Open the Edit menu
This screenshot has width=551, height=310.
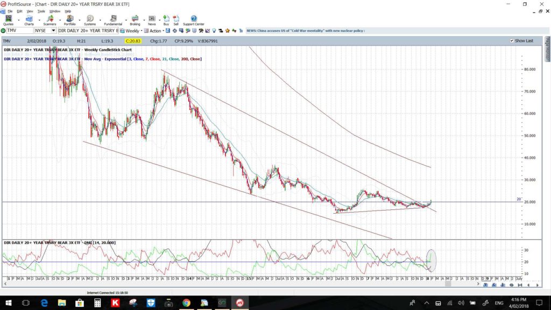(x=20, y=11)
